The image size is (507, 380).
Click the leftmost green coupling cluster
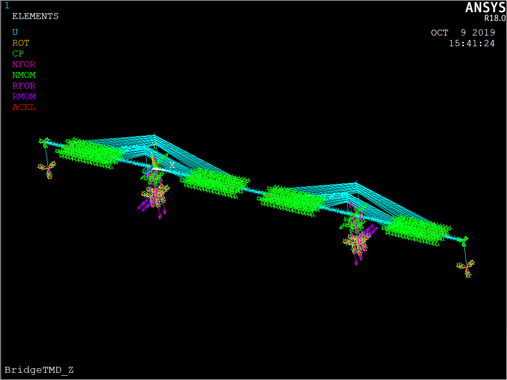[88, 152]
